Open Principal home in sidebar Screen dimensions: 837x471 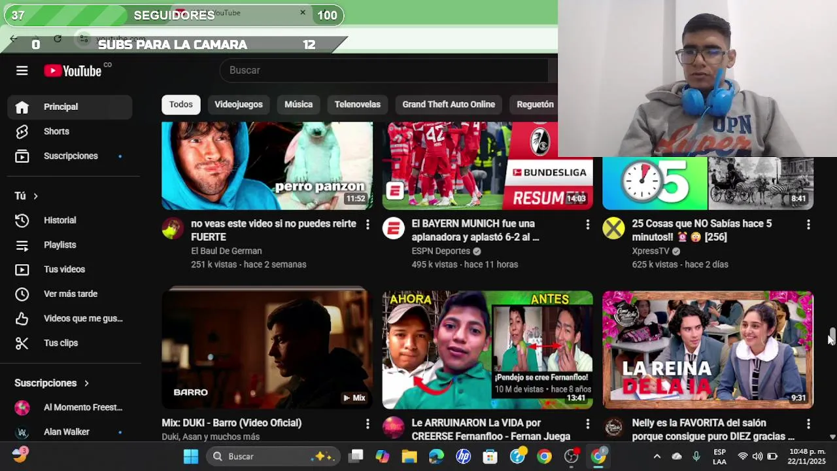click(70, 107)
